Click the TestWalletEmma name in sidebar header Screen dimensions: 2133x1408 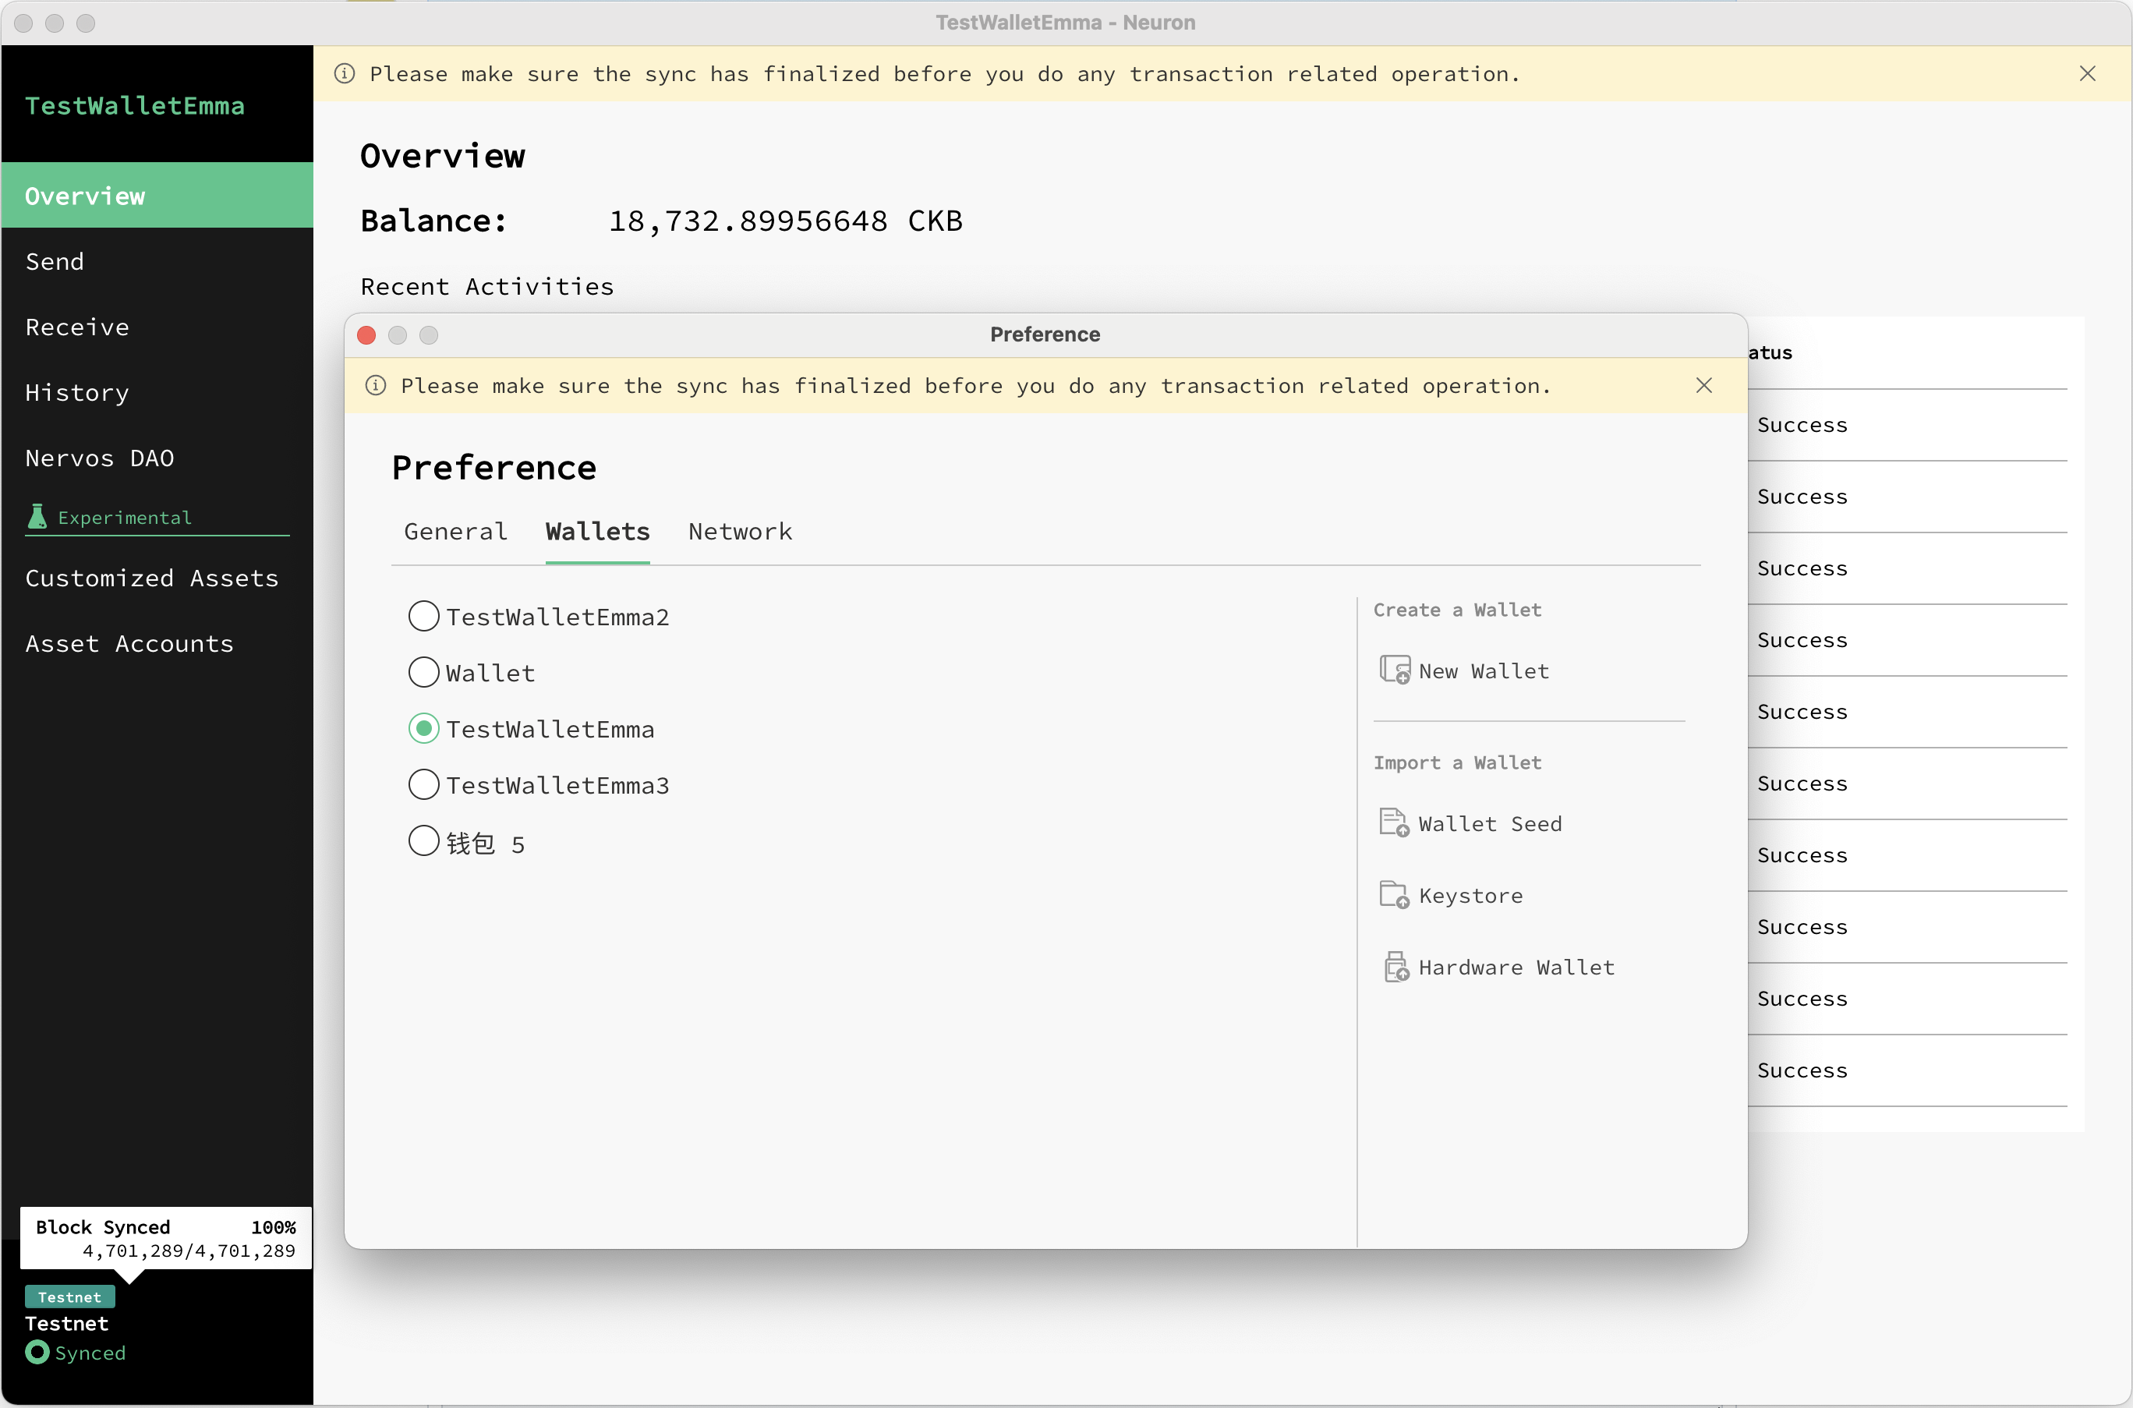(135, 106)
